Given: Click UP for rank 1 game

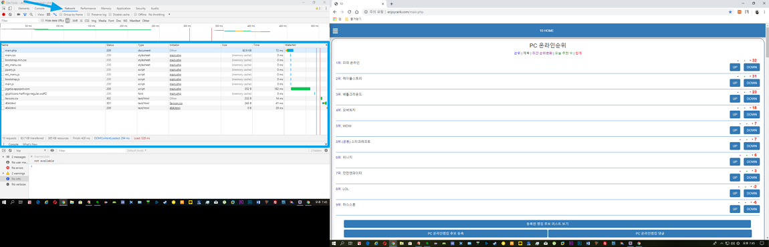Looking at the screenshot, I should click(x=735, y=67).
